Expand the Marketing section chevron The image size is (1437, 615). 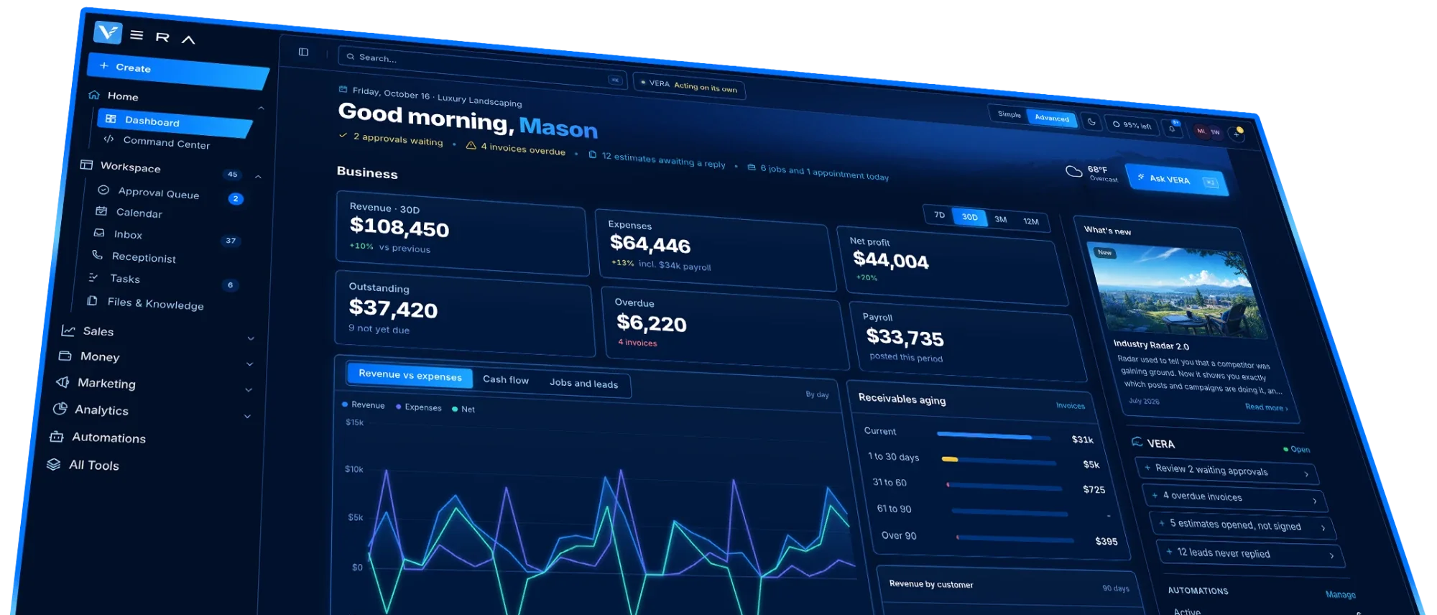click(249, 390)
